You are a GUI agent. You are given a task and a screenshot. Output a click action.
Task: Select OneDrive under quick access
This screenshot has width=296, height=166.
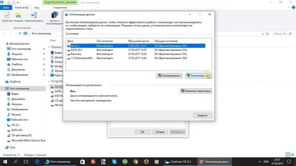17,65
